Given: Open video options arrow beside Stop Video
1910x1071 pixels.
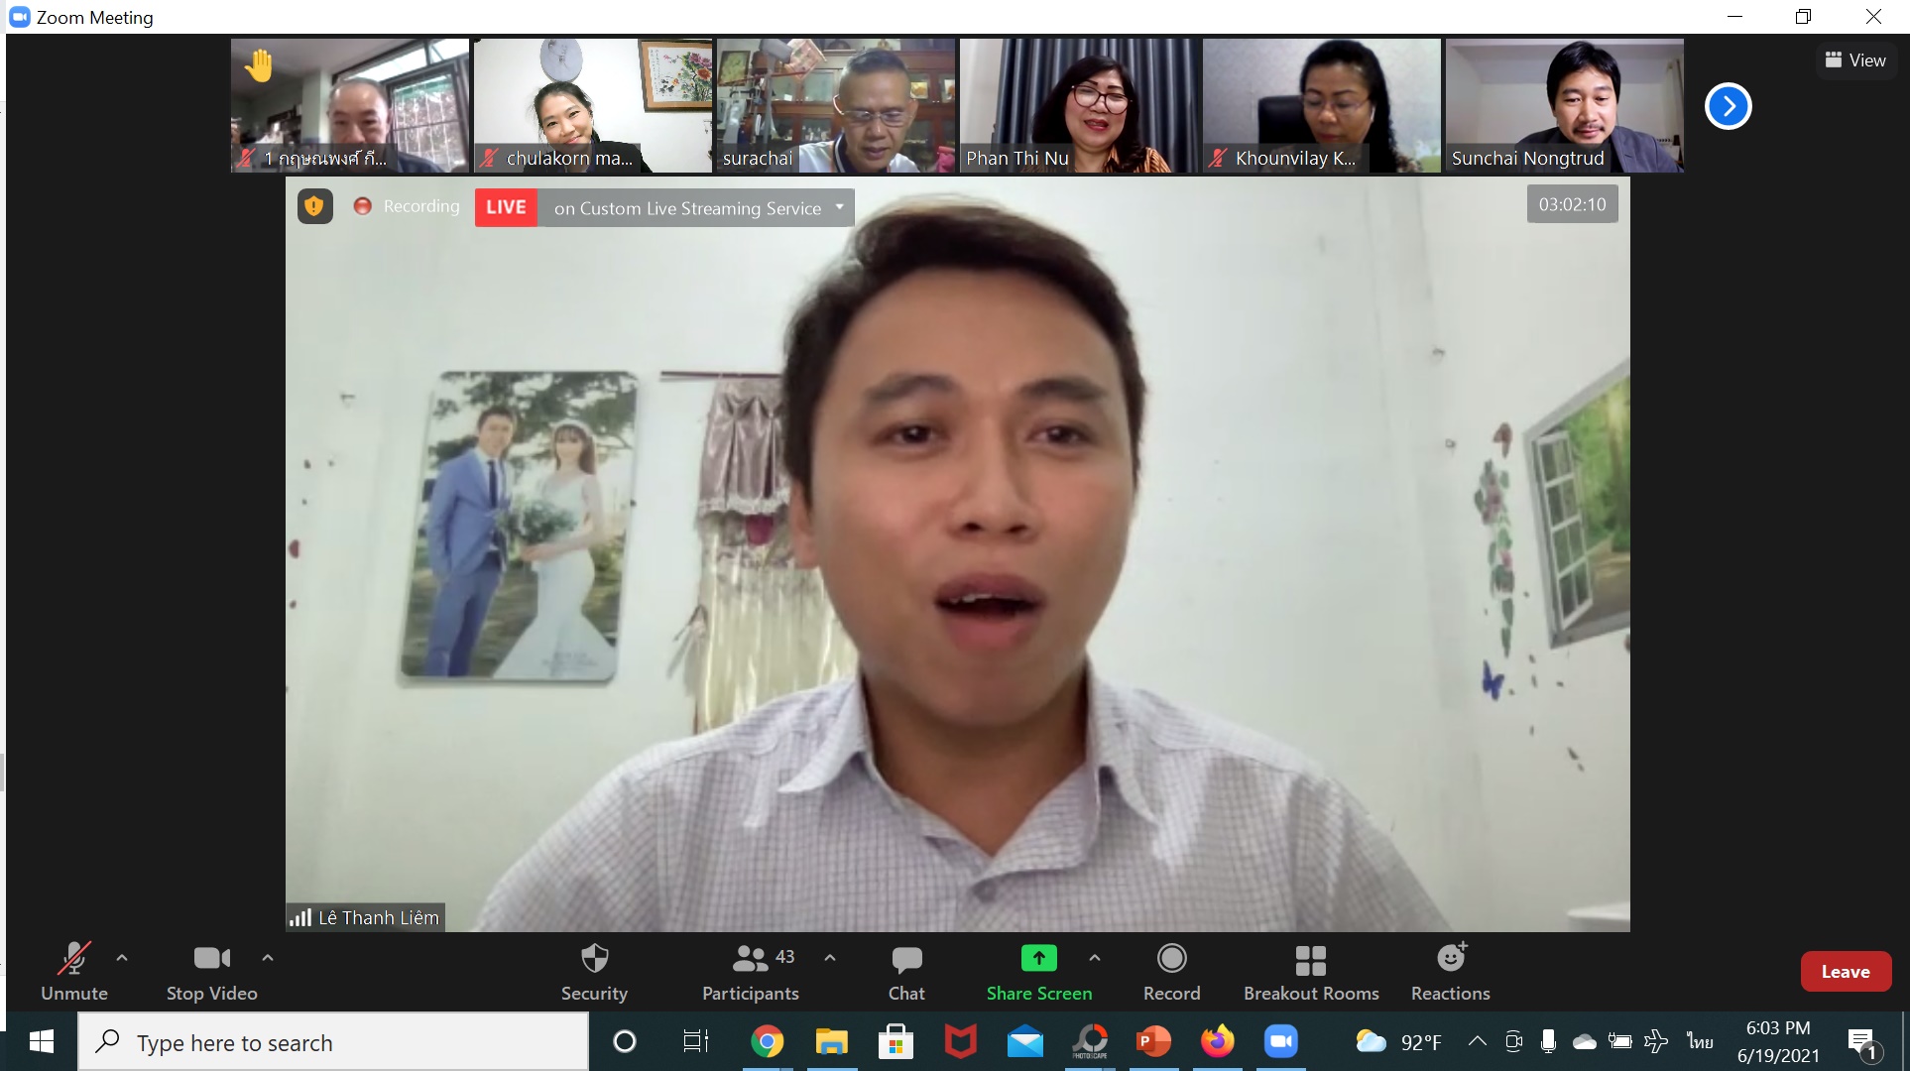Looking at the screenshot, I should 268,958.
